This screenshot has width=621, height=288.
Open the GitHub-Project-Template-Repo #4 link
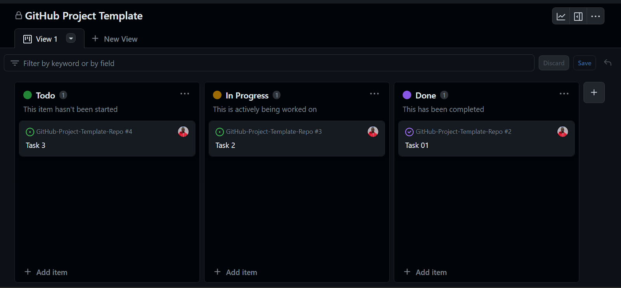tap(84, 132)
